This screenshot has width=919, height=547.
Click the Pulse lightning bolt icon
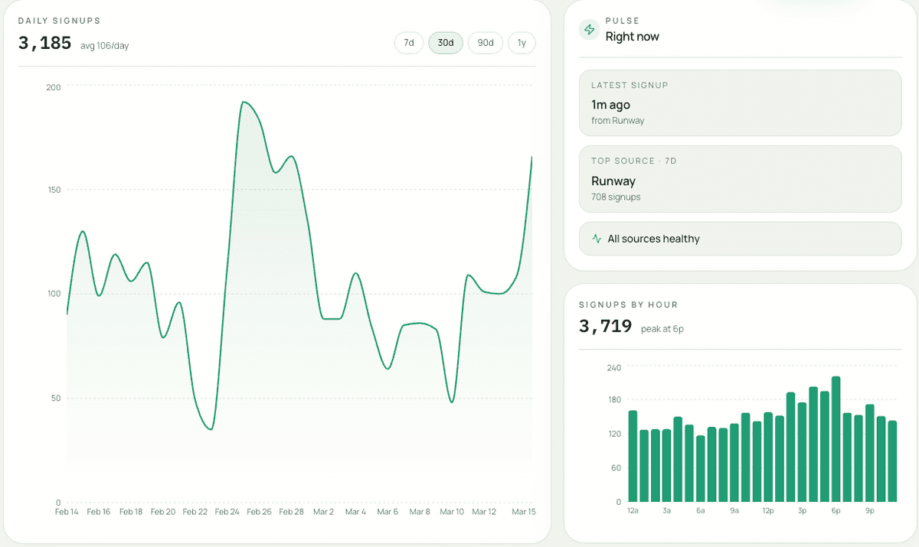click(589, 29)
